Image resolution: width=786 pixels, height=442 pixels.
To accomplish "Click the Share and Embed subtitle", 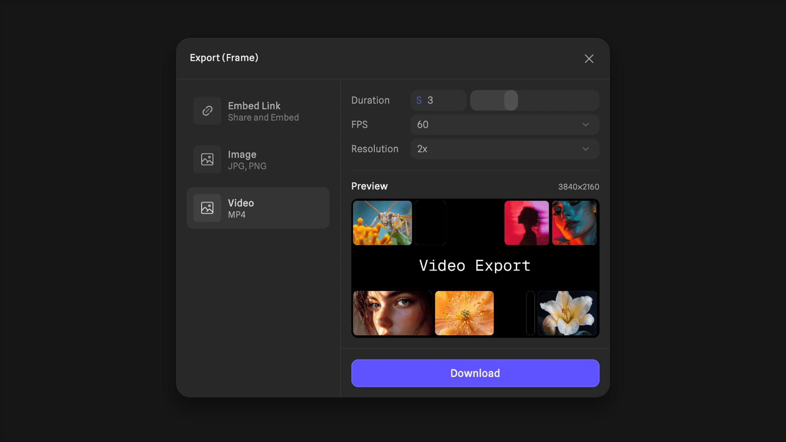I will pyautogui.click(x=263, y=118).
